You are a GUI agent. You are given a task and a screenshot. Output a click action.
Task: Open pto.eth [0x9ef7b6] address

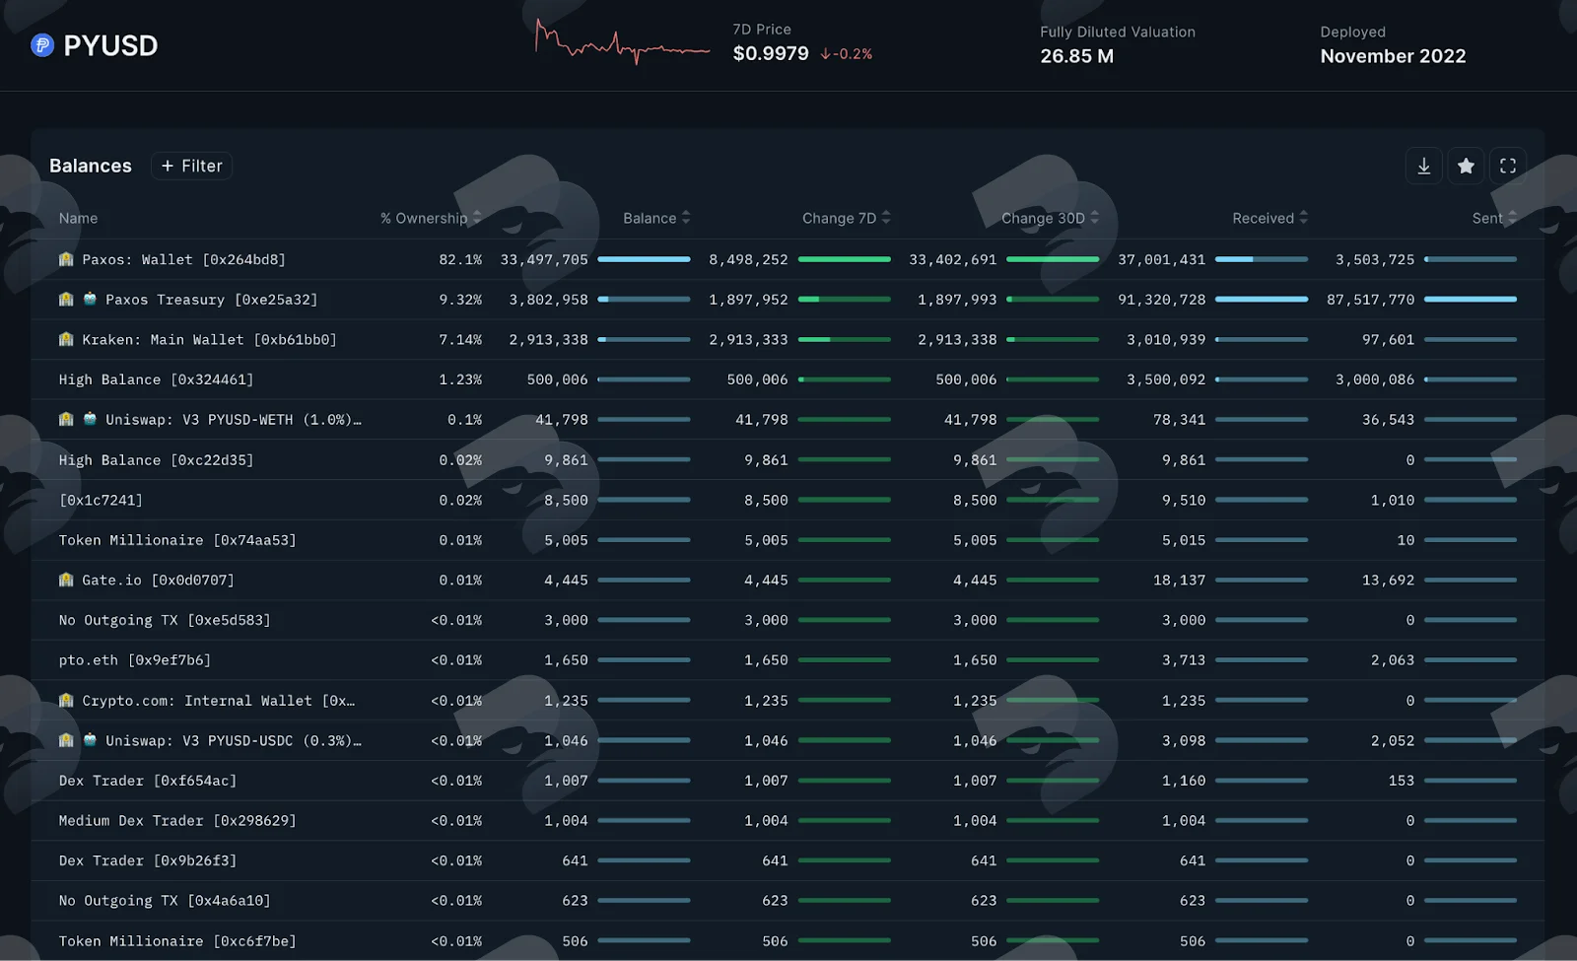pyautogui.click(x=135, y=660)
